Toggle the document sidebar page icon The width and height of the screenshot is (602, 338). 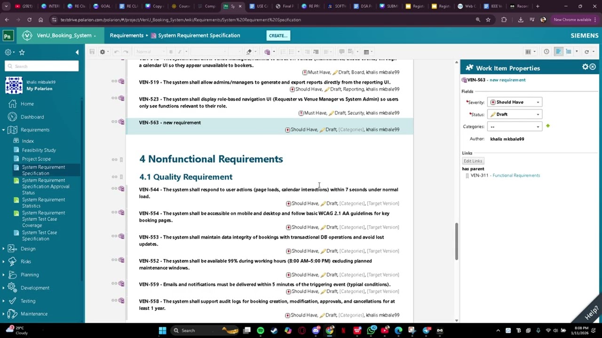click(558, 52)
